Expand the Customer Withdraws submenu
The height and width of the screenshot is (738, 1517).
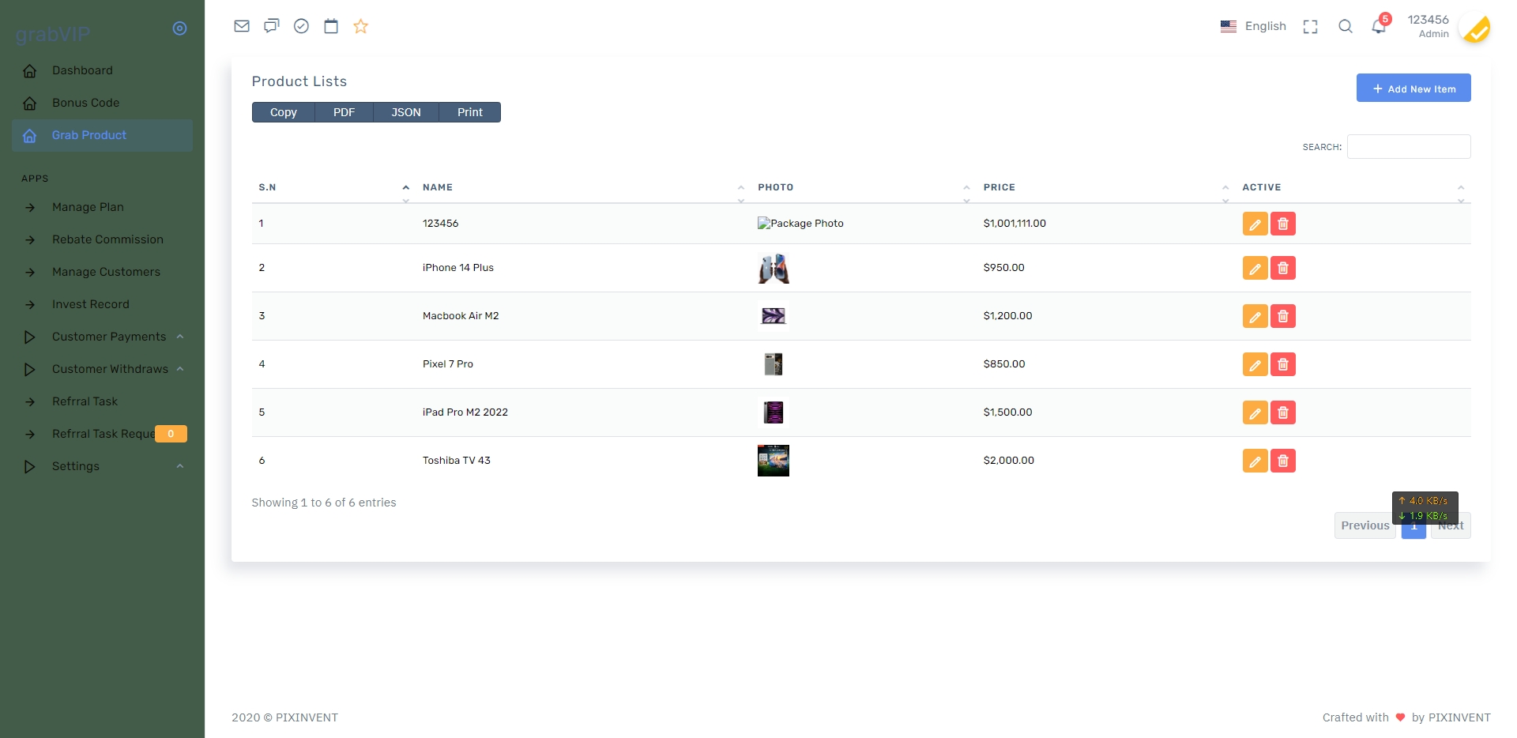click(110, 369)
